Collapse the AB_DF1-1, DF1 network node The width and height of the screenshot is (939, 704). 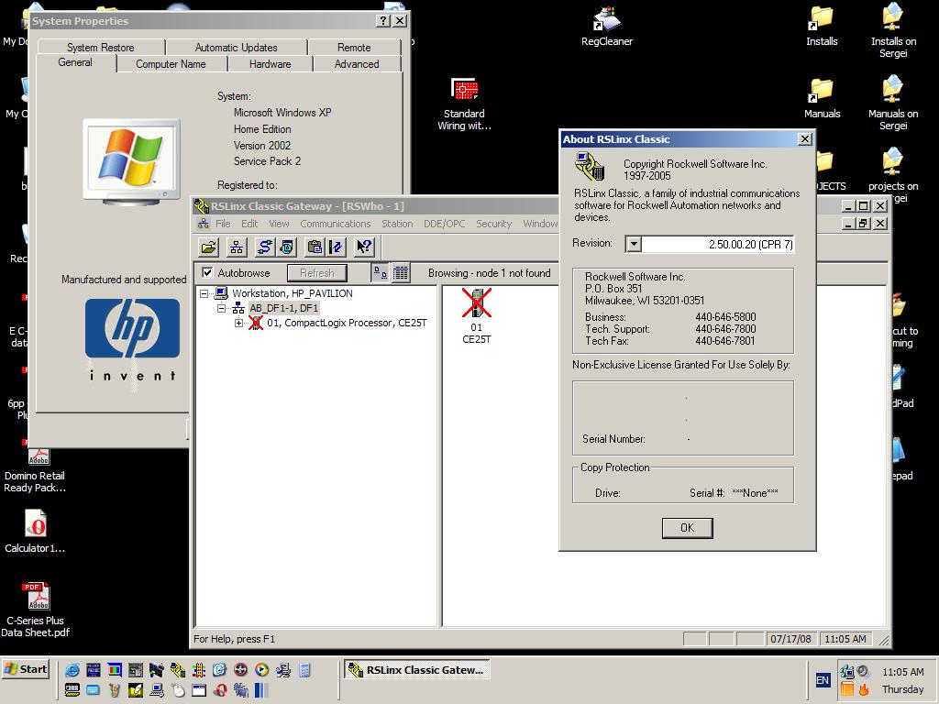click(x=222, y=308)
